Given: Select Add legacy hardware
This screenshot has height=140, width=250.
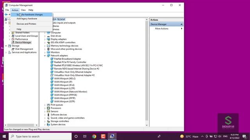Looking at the screenshot, I should tap(32, 19).
